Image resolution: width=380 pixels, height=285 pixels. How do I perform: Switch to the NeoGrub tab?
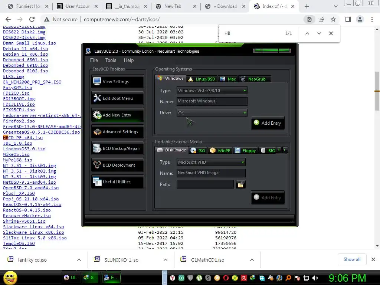click(254, 79)
